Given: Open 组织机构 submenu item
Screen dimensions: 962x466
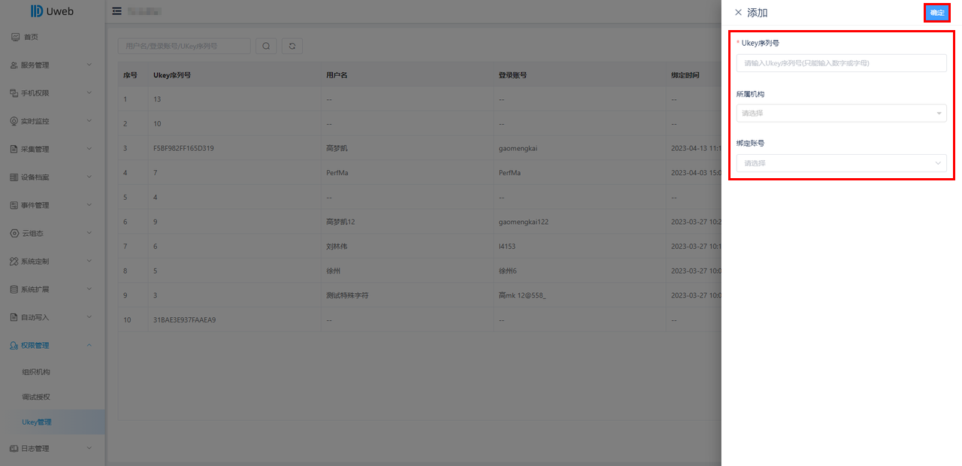Looking at the screenshot, I should [x=36, y=372].
